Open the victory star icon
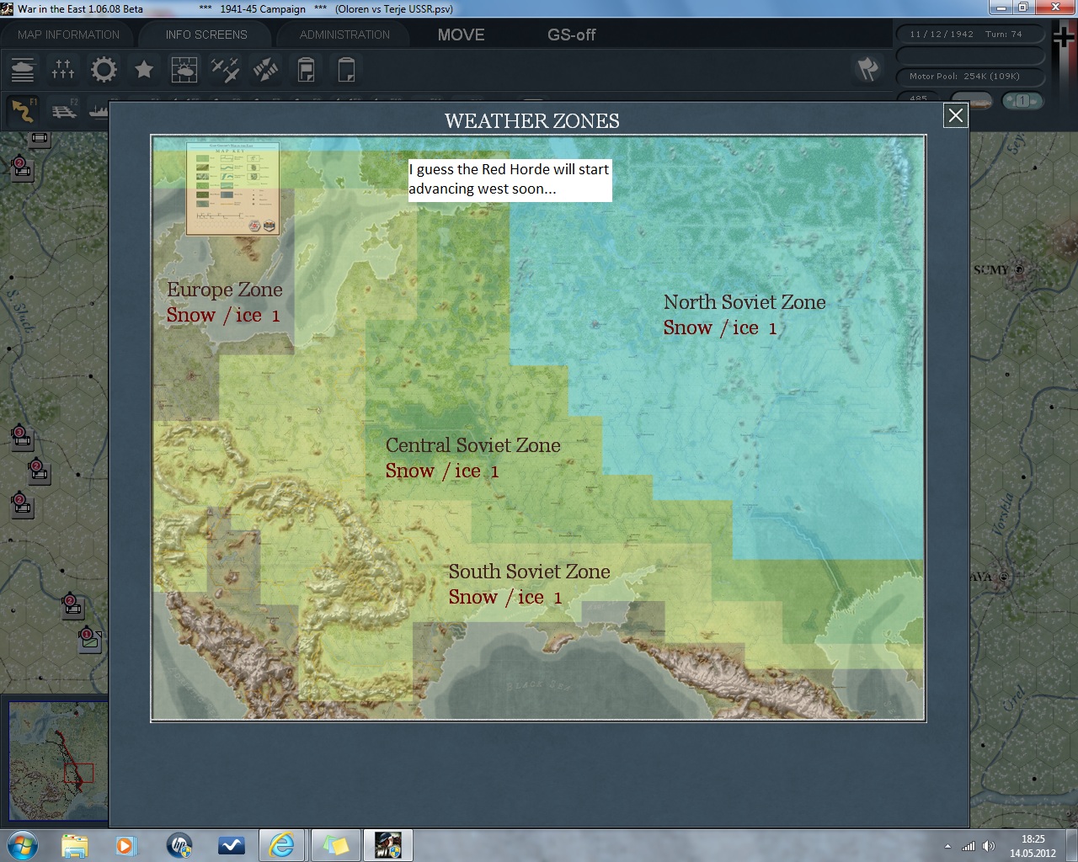Screen dimensions: 1078x862 tap(144, 69)
